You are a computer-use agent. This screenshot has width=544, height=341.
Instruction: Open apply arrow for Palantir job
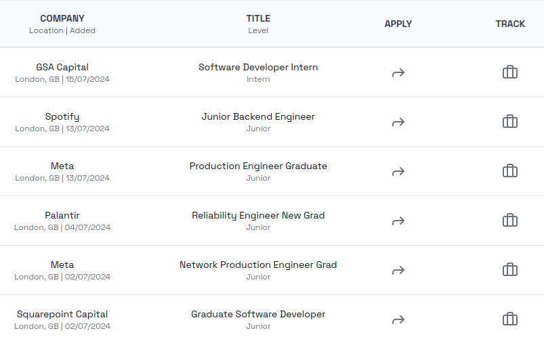click(x=398, y=221)
